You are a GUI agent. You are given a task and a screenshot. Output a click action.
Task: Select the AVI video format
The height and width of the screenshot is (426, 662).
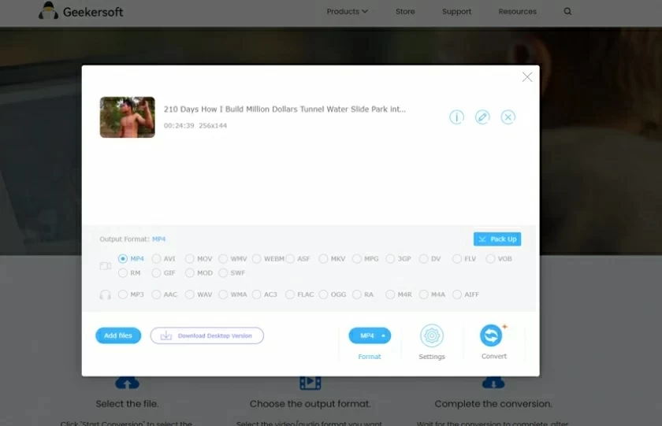pyautogui.click(x=157, y=259)
